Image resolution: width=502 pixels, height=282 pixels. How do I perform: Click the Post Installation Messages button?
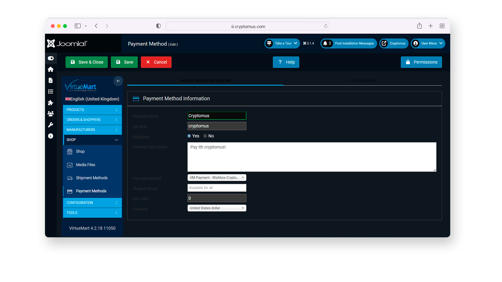tap(349, 43)
